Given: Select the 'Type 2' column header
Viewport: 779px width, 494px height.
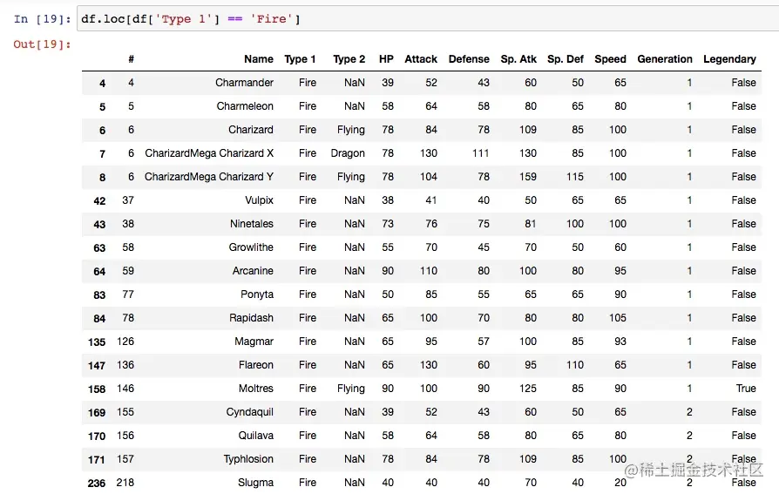Looking at the screenshot, I should pos(349,59).
